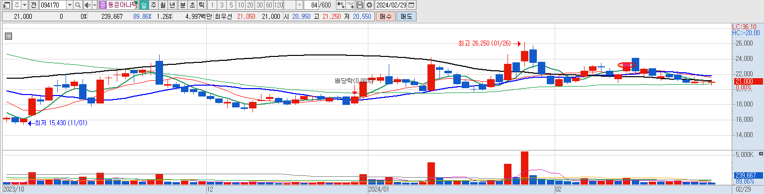
Task: Click the best ask price 21,050
Action: (x=246, y=16)
